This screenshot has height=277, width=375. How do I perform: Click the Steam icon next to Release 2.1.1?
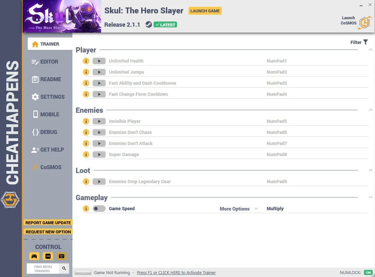149,24
